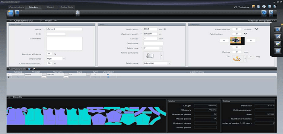
Task: Open the Importance dropdown showing High
Action: (x=56, y=58)
